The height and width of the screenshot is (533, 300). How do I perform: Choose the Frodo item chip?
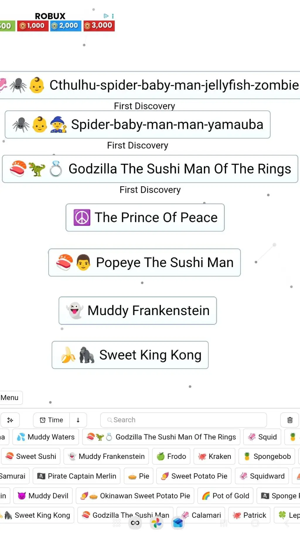[171, 456]
